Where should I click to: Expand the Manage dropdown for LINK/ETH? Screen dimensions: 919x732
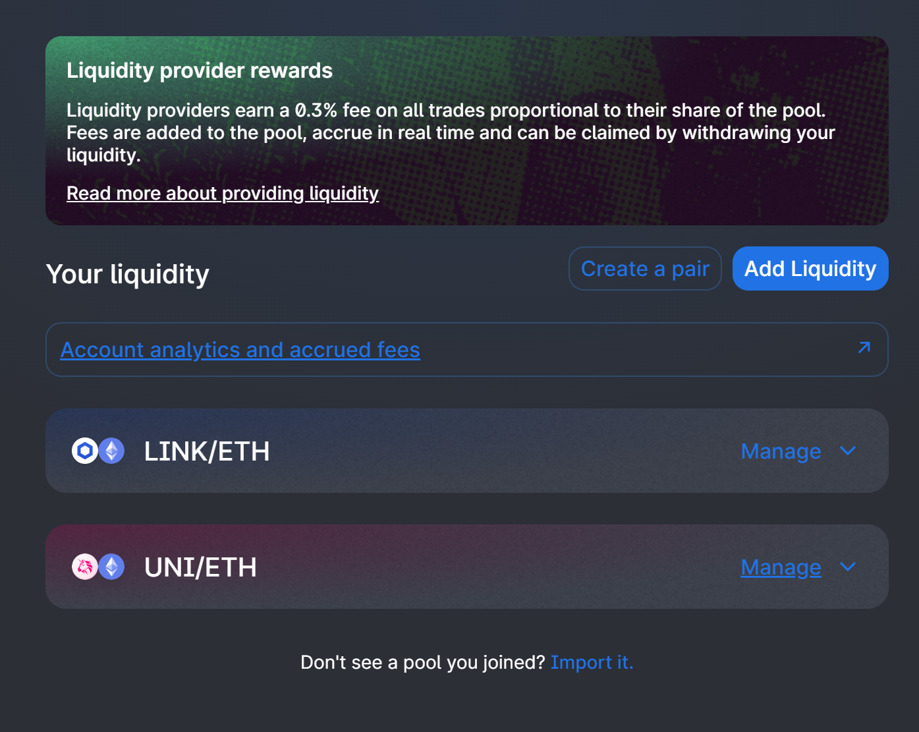(799, 451)
